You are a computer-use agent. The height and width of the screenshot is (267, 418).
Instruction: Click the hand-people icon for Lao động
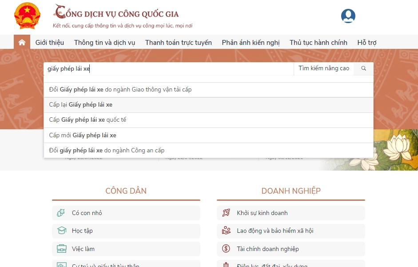pyautogui.click(x=226, y=231)
